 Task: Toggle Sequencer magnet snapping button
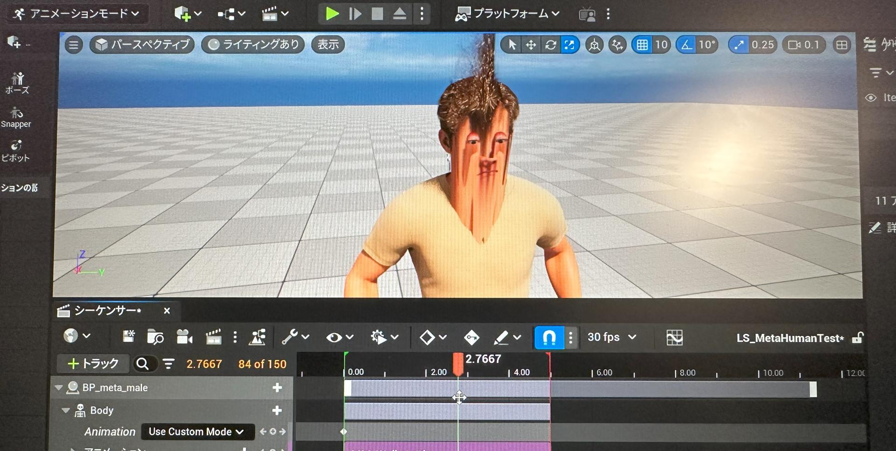click(x=549, y=337)
